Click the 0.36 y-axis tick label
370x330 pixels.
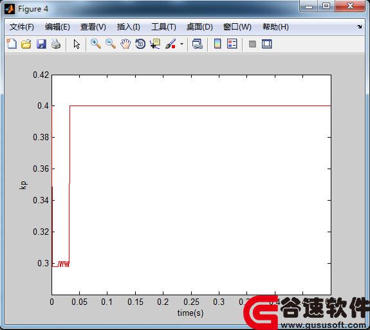(x=41, y=169)
